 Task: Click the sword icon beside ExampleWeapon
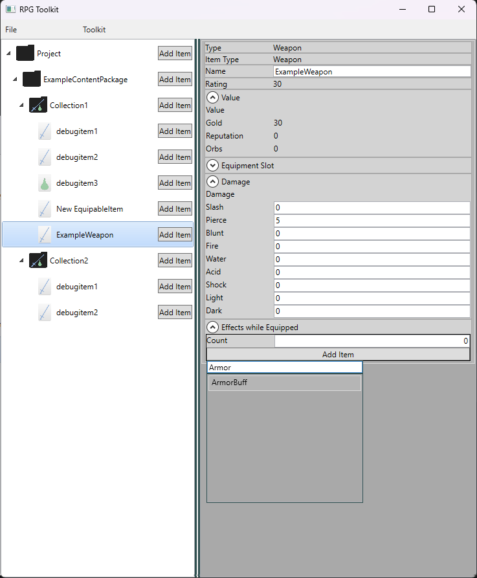(x=44, y=235)
